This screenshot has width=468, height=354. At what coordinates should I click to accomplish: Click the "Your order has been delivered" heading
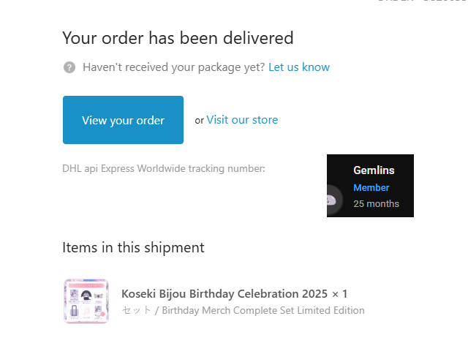click(178, 38)
